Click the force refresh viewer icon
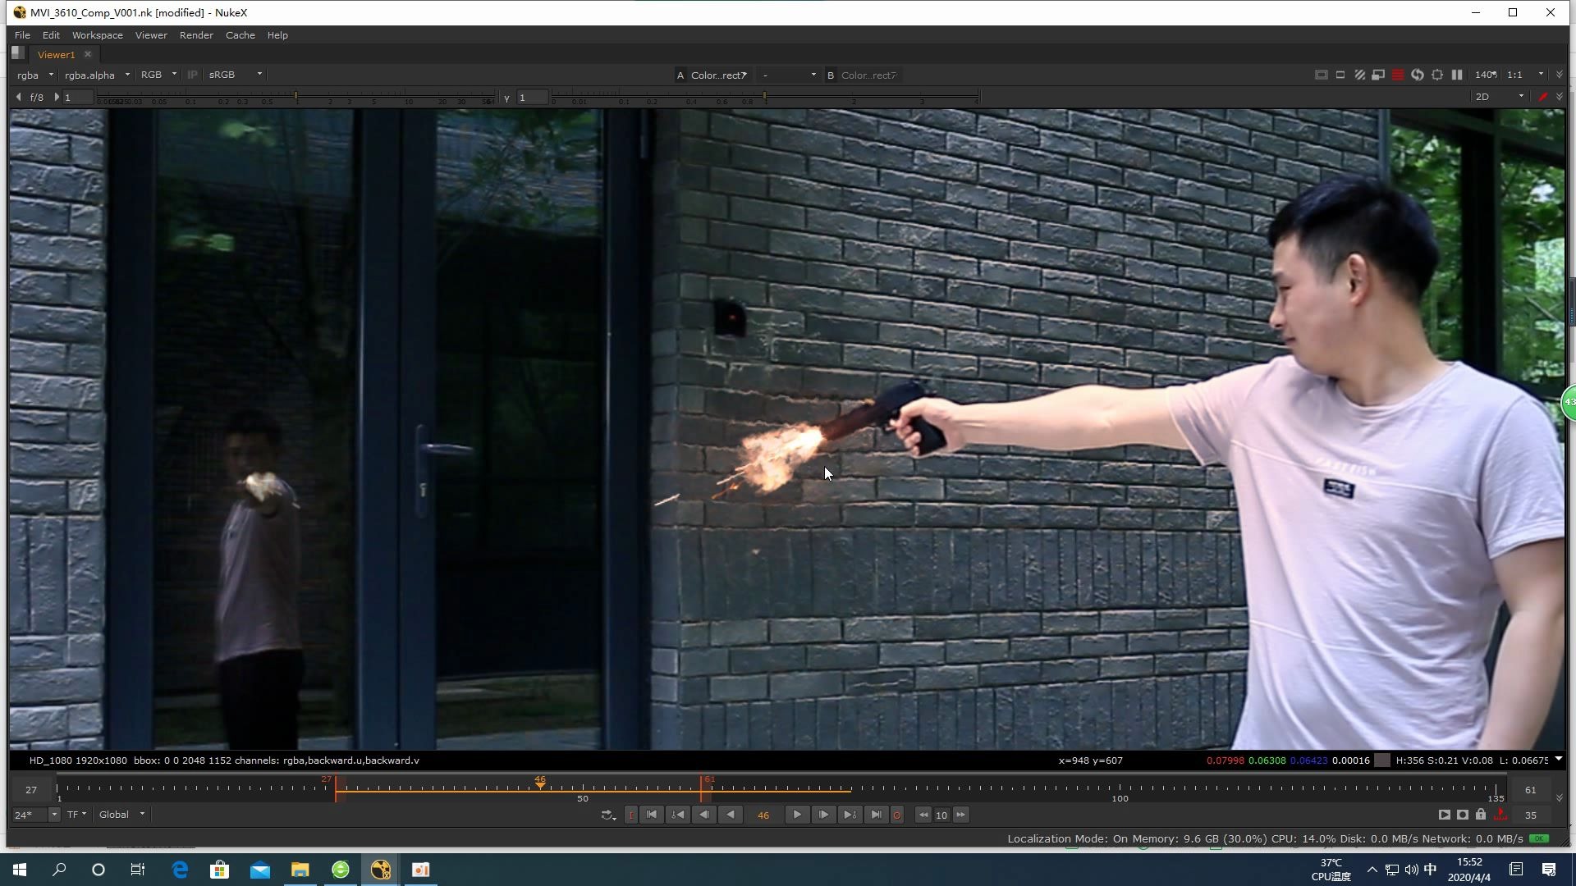1576x886 pixels. pos(1418,75)
